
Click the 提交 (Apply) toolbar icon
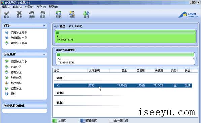click(6, 14)
